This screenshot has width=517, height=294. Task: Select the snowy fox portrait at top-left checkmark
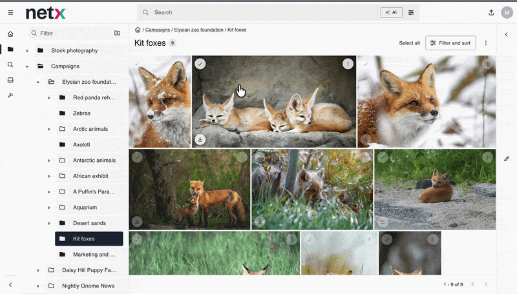pyautogui.click(x=137, y=64)
